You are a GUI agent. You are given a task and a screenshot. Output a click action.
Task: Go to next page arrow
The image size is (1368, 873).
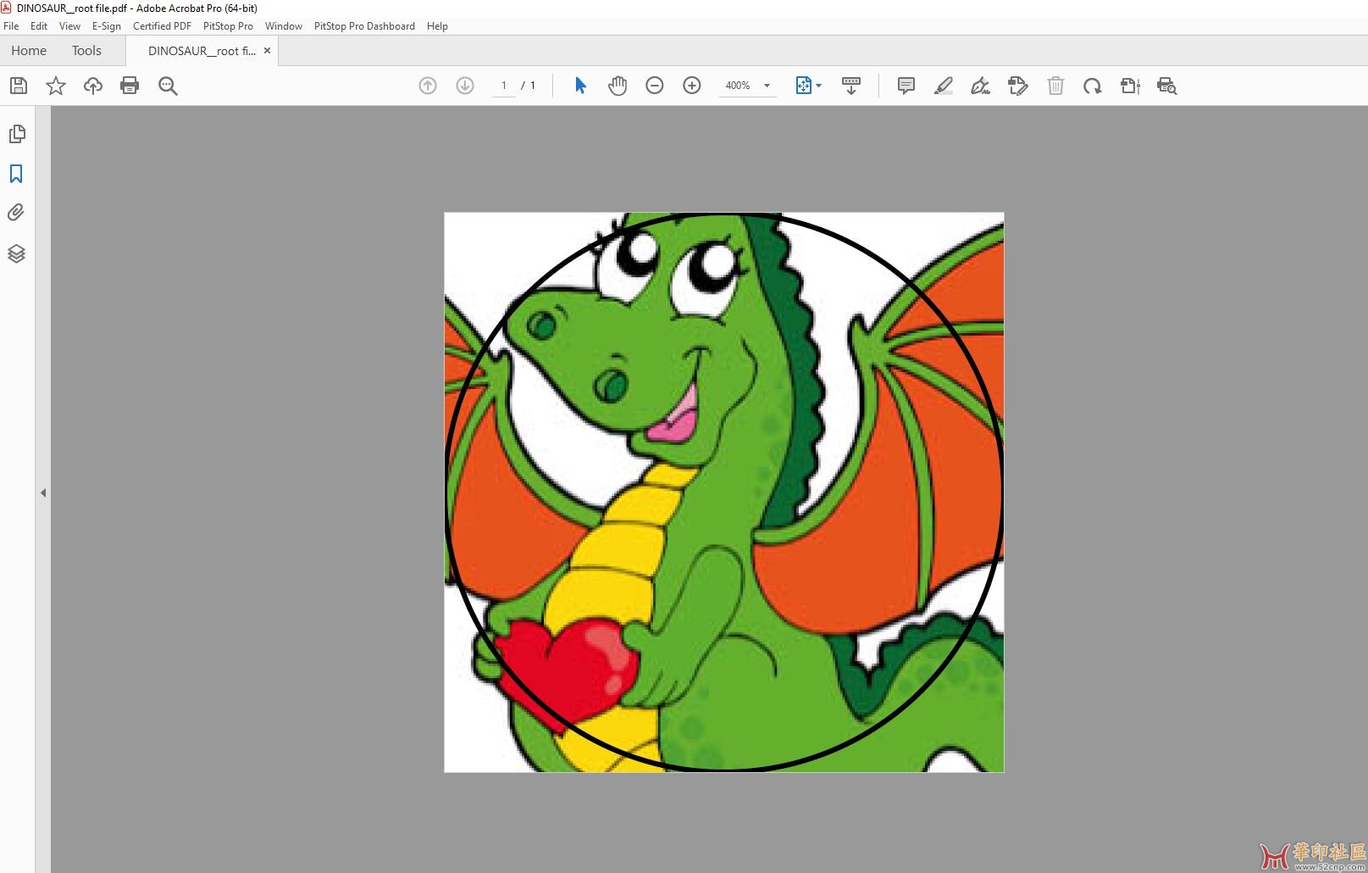click(x=465, y=86)
